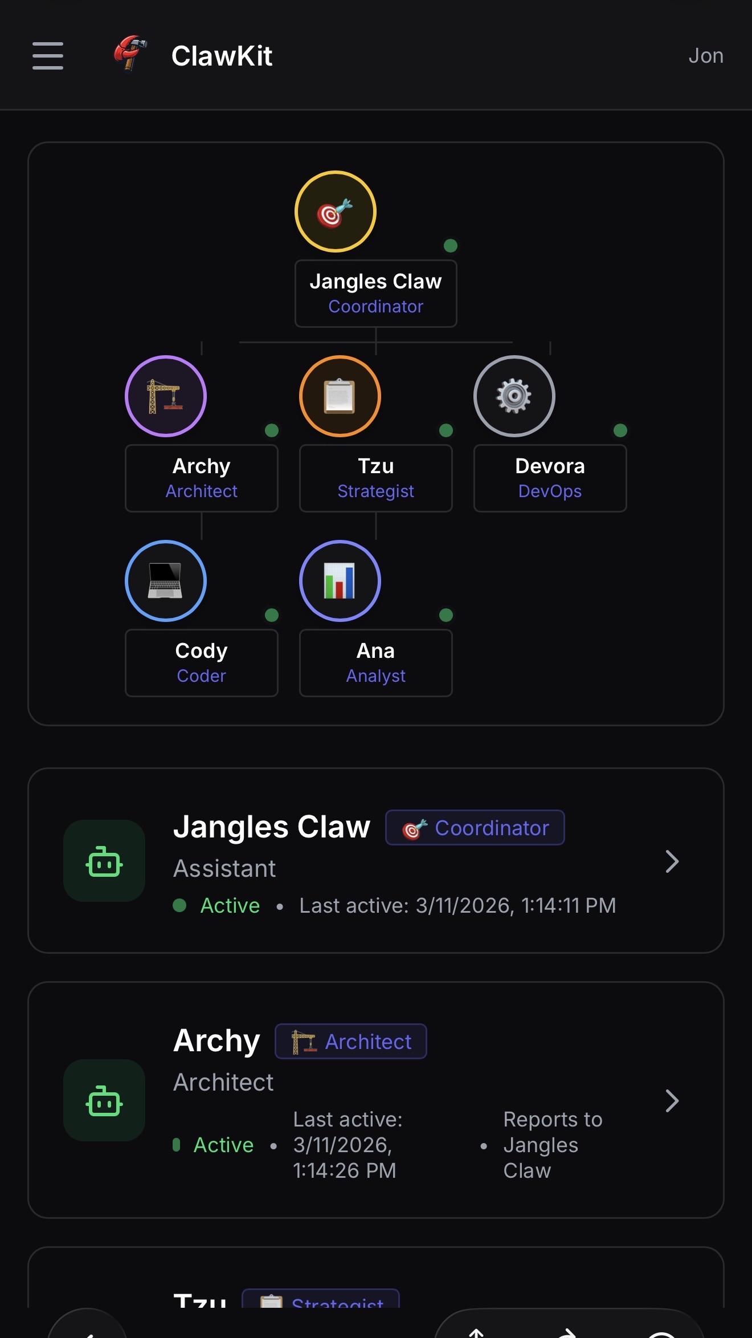Select Devora's gear avatar
This screenshot has height=1338, width=752.
click(x=514, y=396)
